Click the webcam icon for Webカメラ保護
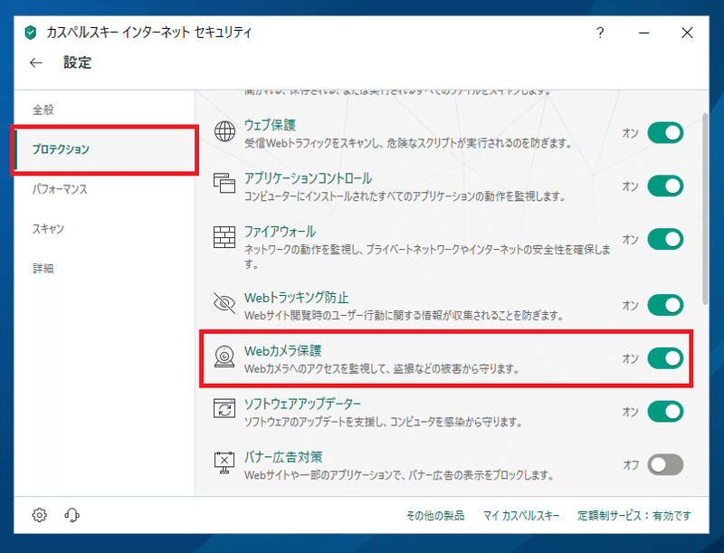Image resolution: width=724 pixels, height=553 pixels. [x=224, y=357]
